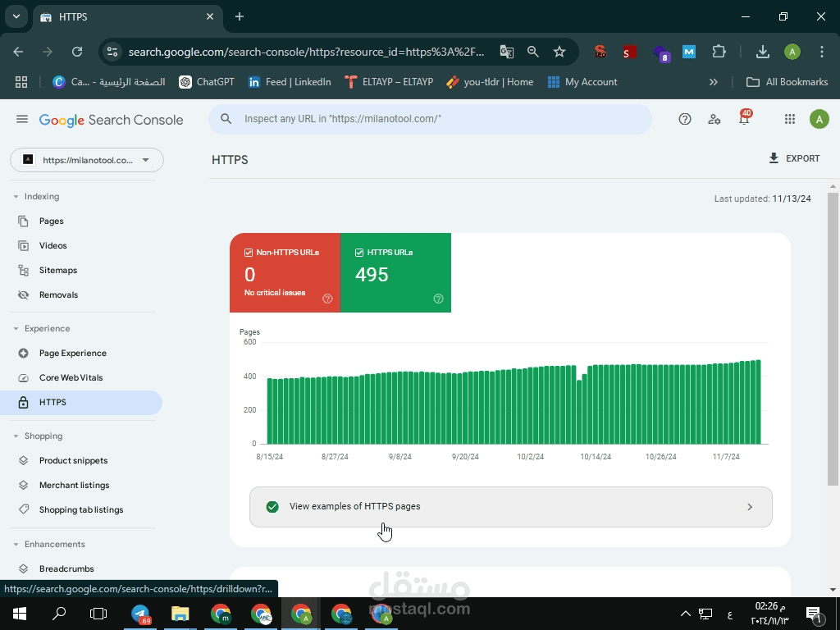Expand View examples of HTTPS pages arrow
This screenshot has height=630, width=840.
pos(750,507)
